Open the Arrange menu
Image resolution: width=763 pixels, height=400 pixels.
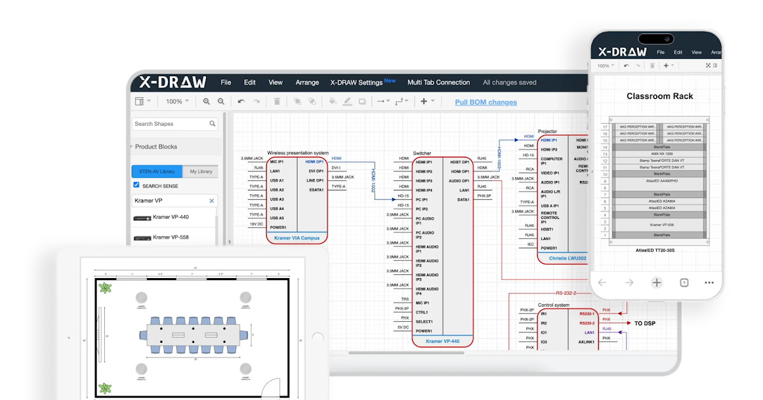tap(307, 83)
